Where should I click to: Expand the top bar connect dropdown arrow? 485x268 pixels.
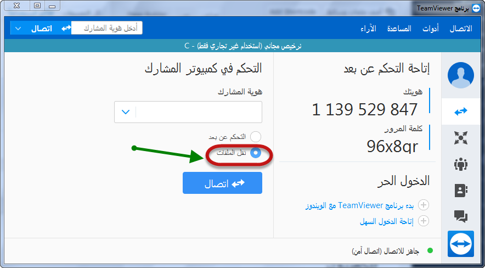[x=18, y=28]
